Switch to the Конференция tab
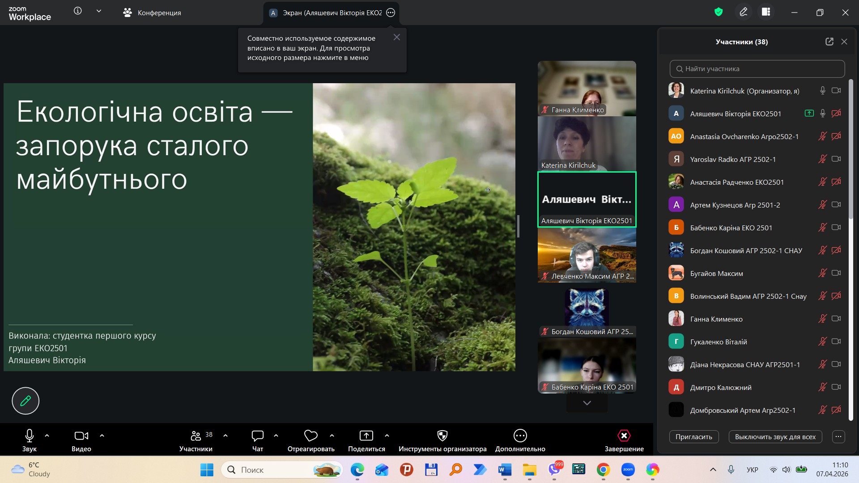 pos(152,13)
